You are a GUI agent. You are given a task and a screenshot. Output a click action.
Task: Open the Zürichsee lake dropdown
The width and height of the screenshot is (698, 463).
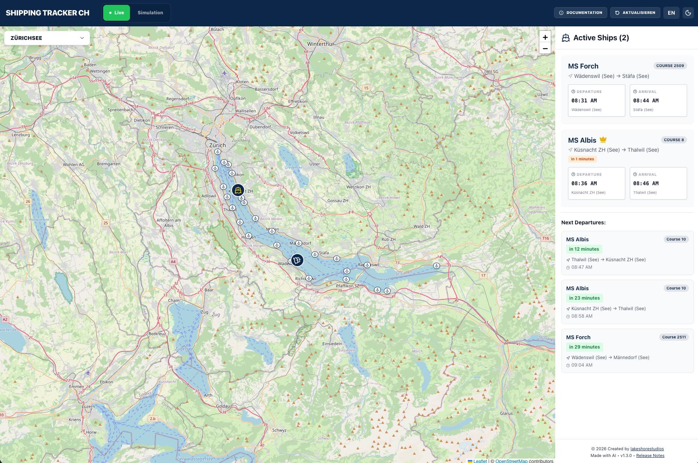coord(47,38)
